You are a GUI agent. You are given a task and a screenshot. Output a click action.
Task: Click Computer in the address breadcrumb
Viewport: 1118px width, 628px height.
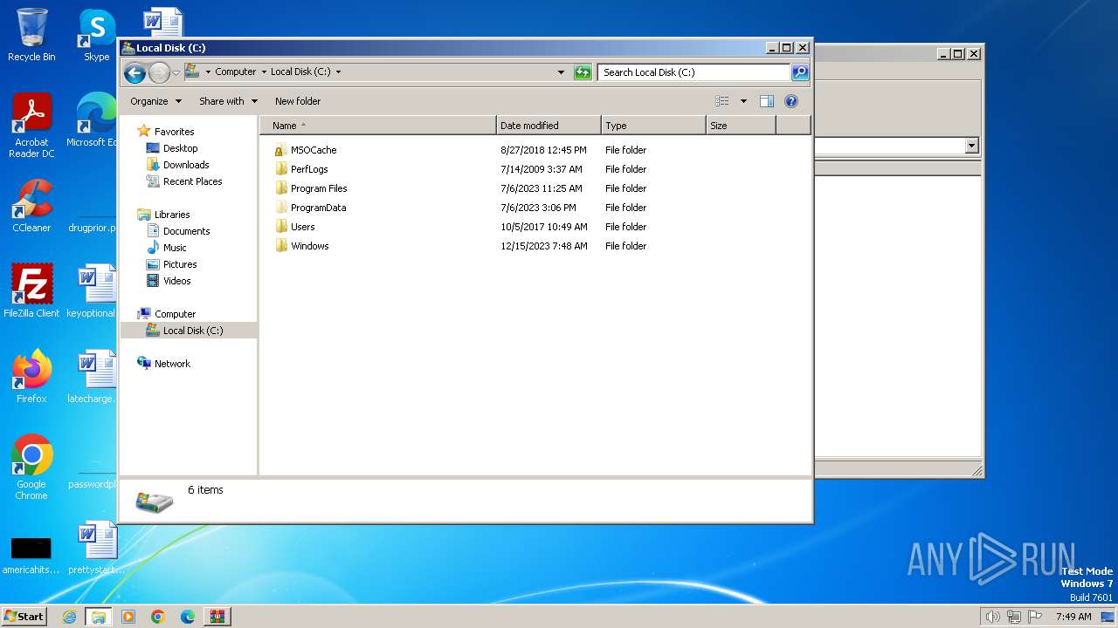[236, 72]
